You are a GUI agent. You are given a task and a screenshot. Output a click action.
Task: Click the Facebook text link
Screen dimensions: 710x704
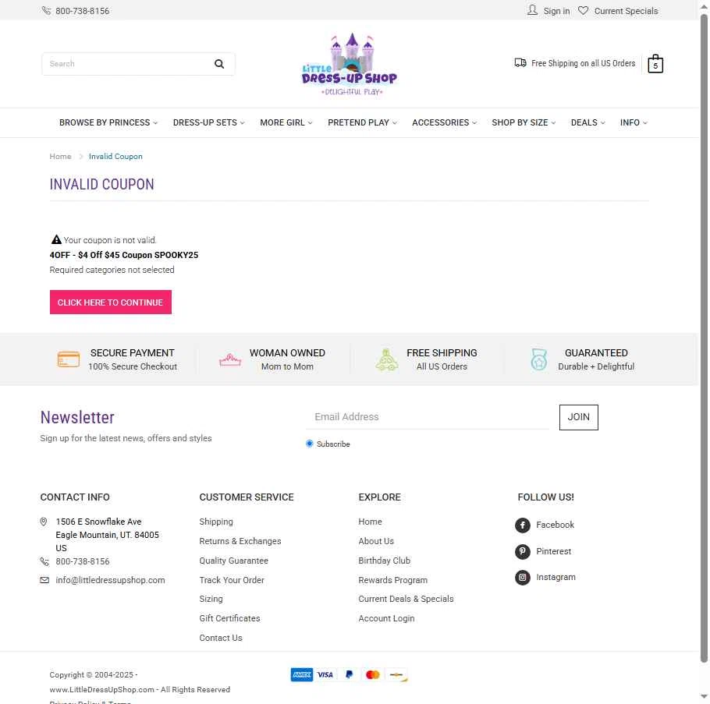[555, 525]
